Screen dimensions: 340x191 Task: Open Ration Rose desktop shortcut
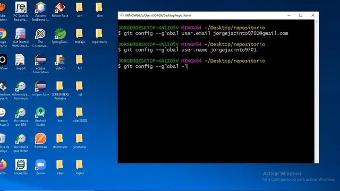pos(60,10)
